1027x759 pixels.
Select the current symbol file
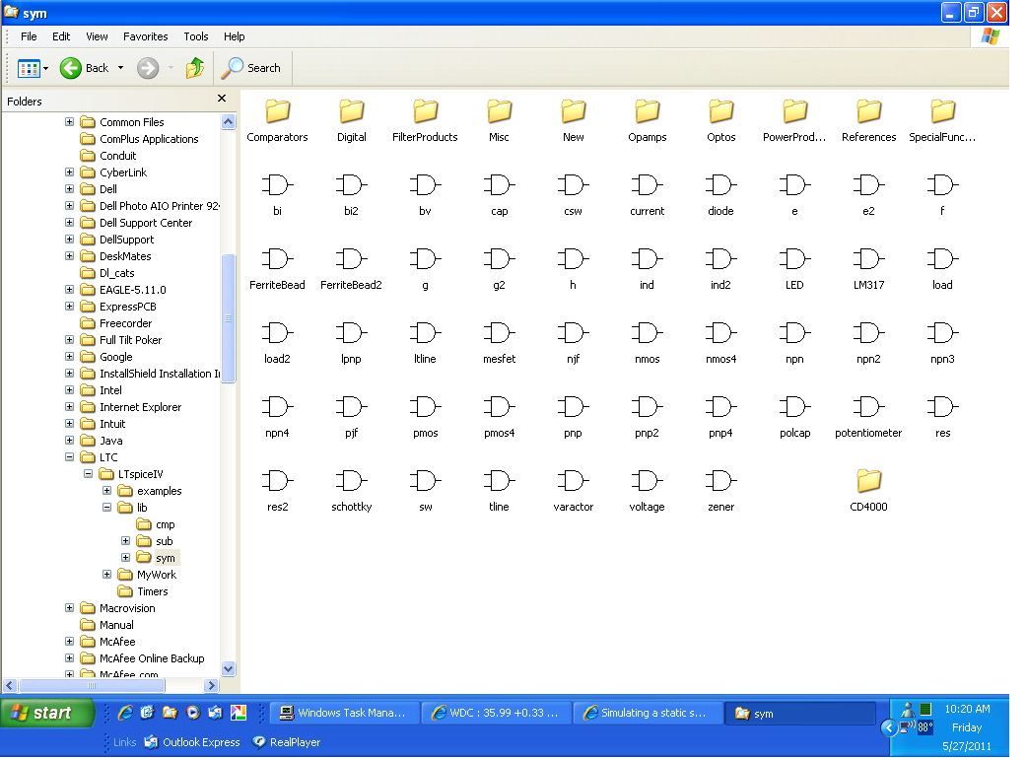click(648, 194)
